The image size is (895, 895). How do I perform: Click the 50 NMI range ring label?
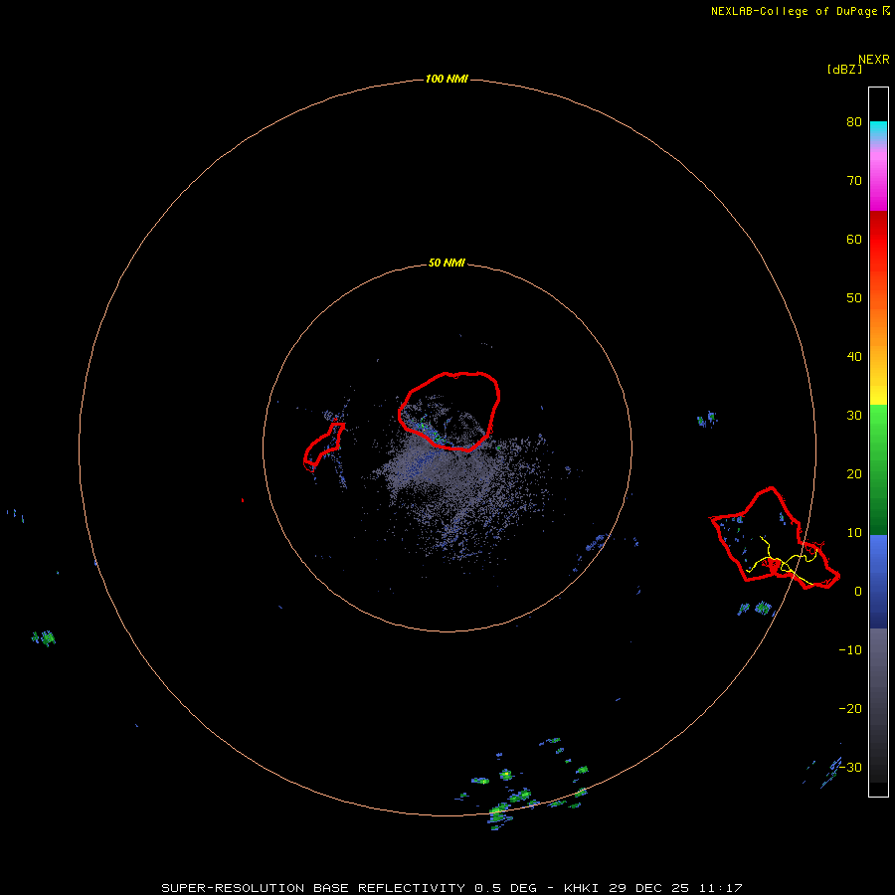point(447,264)
